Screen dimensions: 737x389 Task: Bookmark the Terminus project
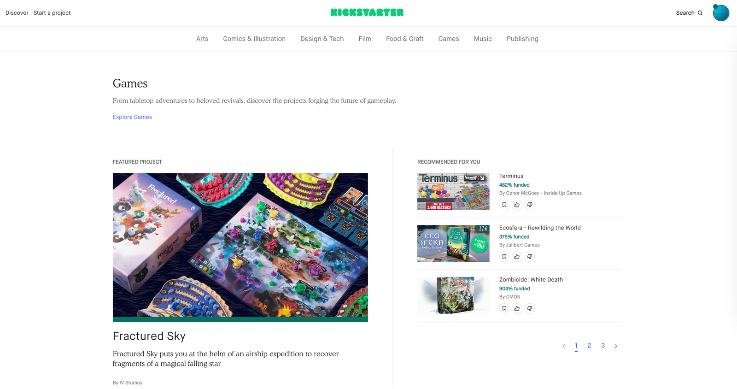pos(504,205)
